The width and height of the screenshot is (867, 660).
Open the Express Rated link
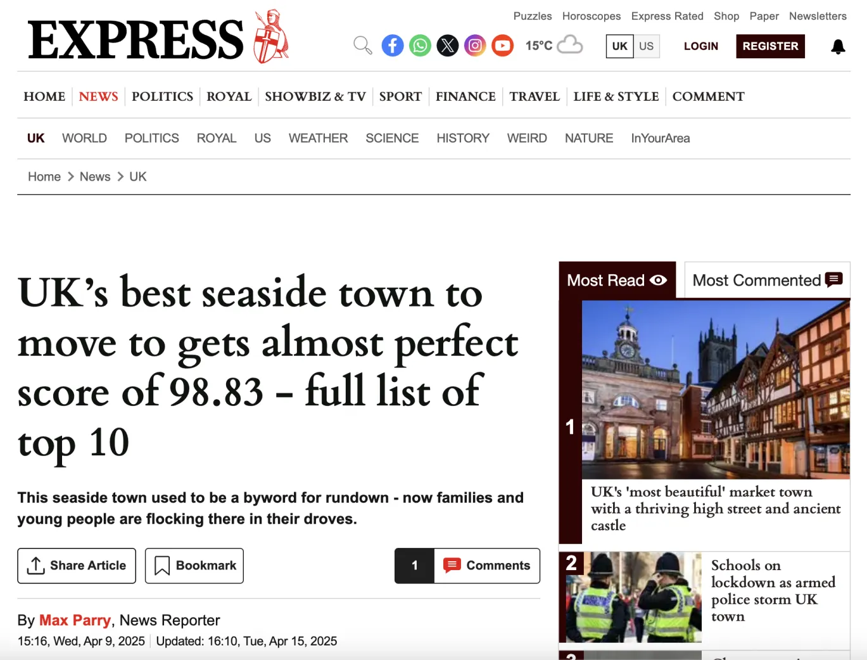pos(667,16)
